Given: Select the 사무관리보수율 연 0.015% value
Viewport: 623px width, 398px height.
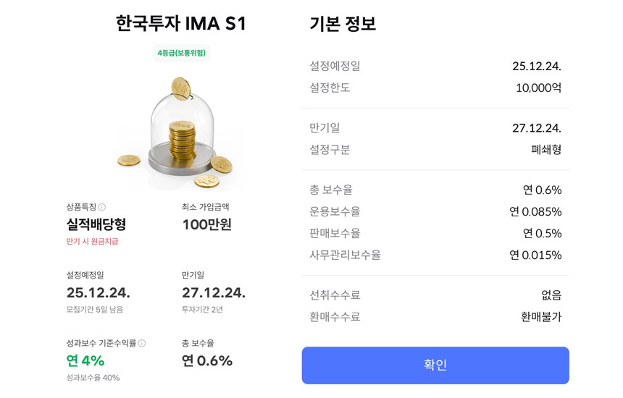Looking at the screenshot, I should [535, 255].
